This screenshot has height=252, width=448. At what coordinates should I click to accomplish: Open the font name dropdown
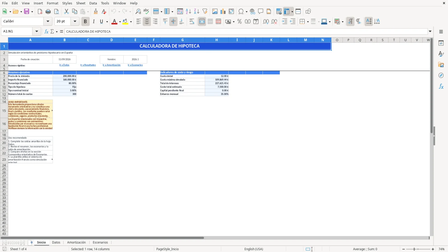point(48,21)
